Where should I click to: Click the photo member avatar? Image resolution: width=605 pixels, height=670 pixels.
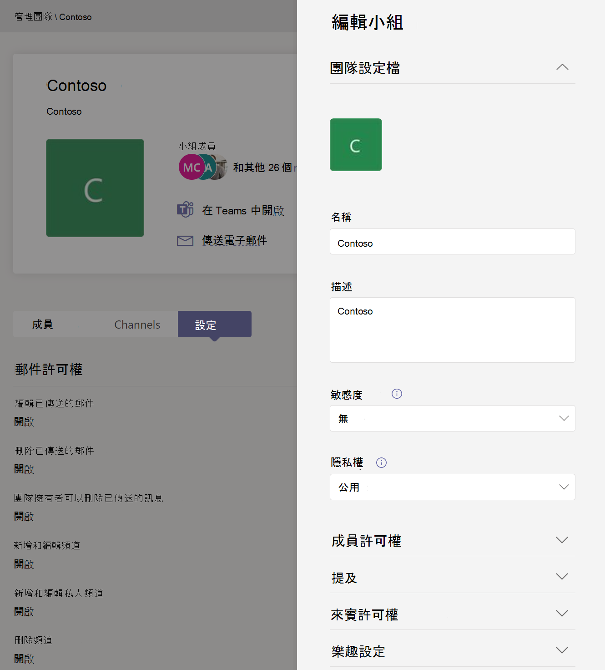pyautogui.click(x=221, y=167)
